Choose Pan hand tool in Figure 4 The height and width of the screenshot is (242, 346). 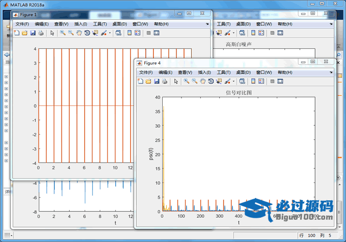(203, 81)
